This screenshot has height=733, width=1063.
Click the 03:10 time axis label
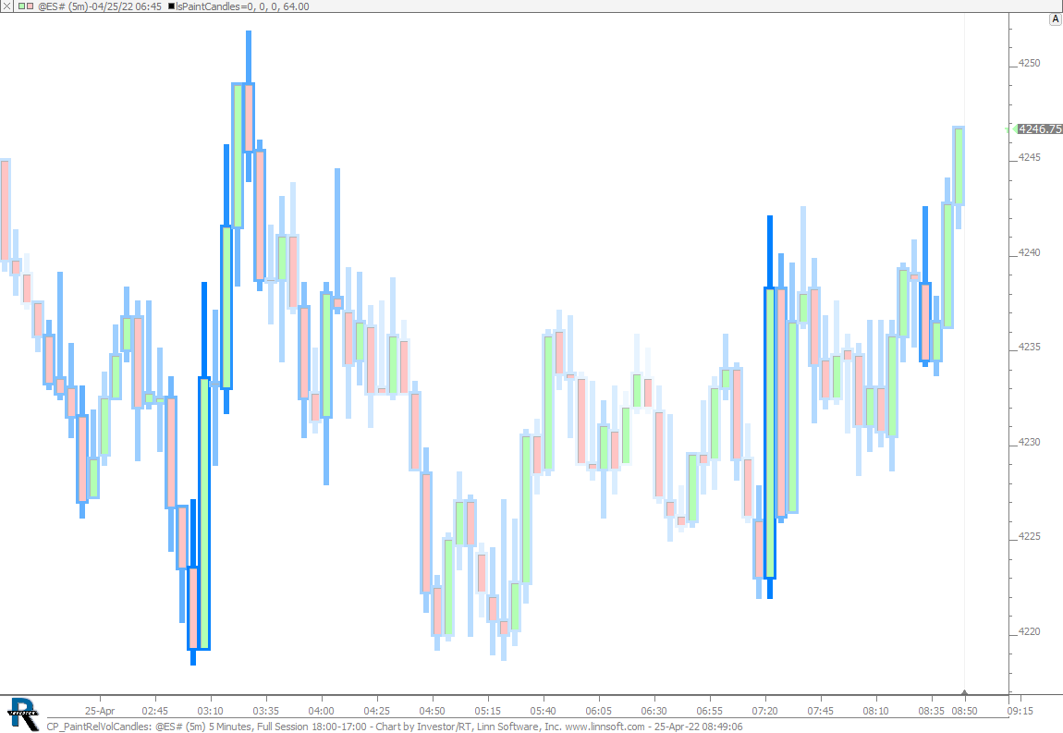210,712
